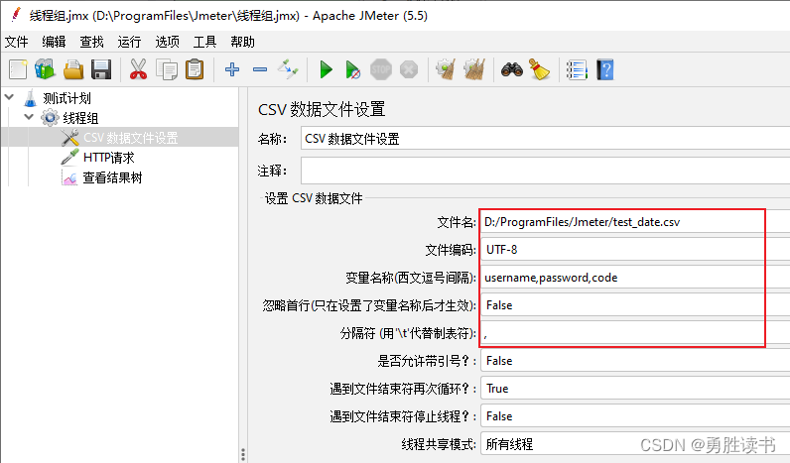The height and width of the screenshot is (463, 790).
Task: Click the Clear All brooms icon
Action: pyautogui.click(x=474, y=69)
